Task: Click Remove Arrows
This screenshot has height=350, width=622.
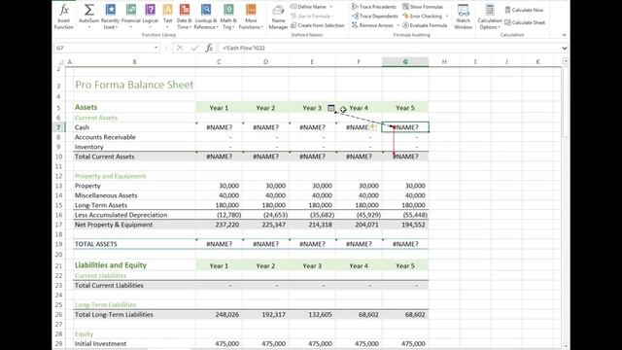Action: point(372,25)
